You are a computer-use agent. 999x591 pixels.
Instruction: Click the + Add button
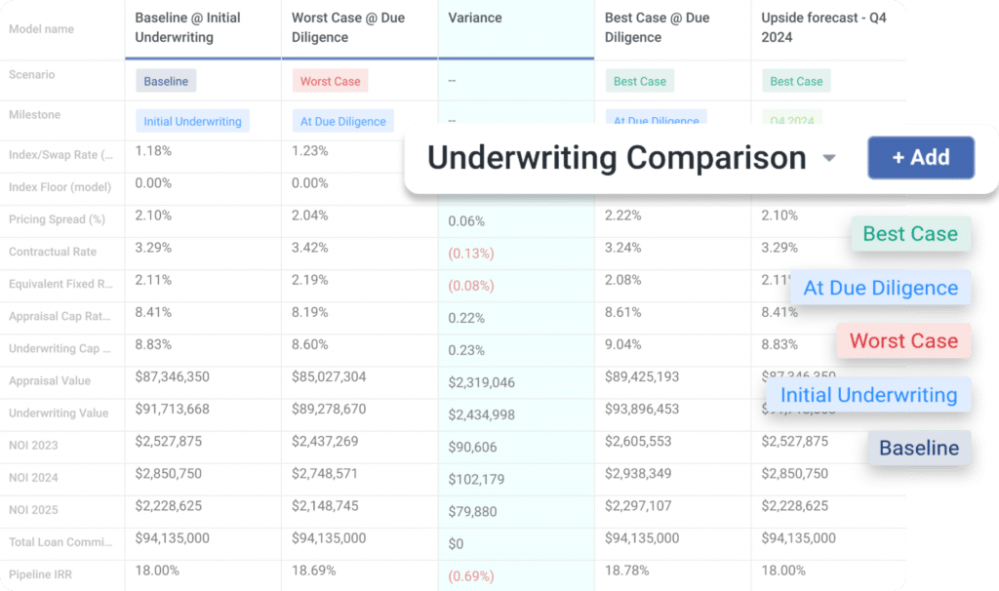920,157
